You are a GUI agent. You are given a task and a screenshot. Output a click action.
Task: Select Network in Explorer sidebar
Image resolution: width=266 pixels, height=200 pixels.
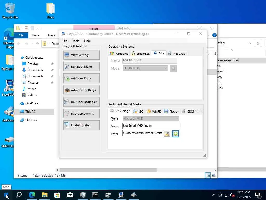[31, 120]
